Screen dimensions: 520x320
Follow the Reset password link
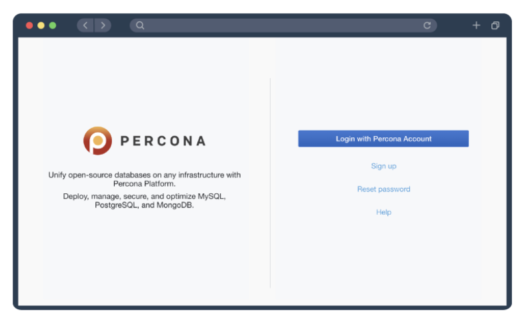click(384, 189)
